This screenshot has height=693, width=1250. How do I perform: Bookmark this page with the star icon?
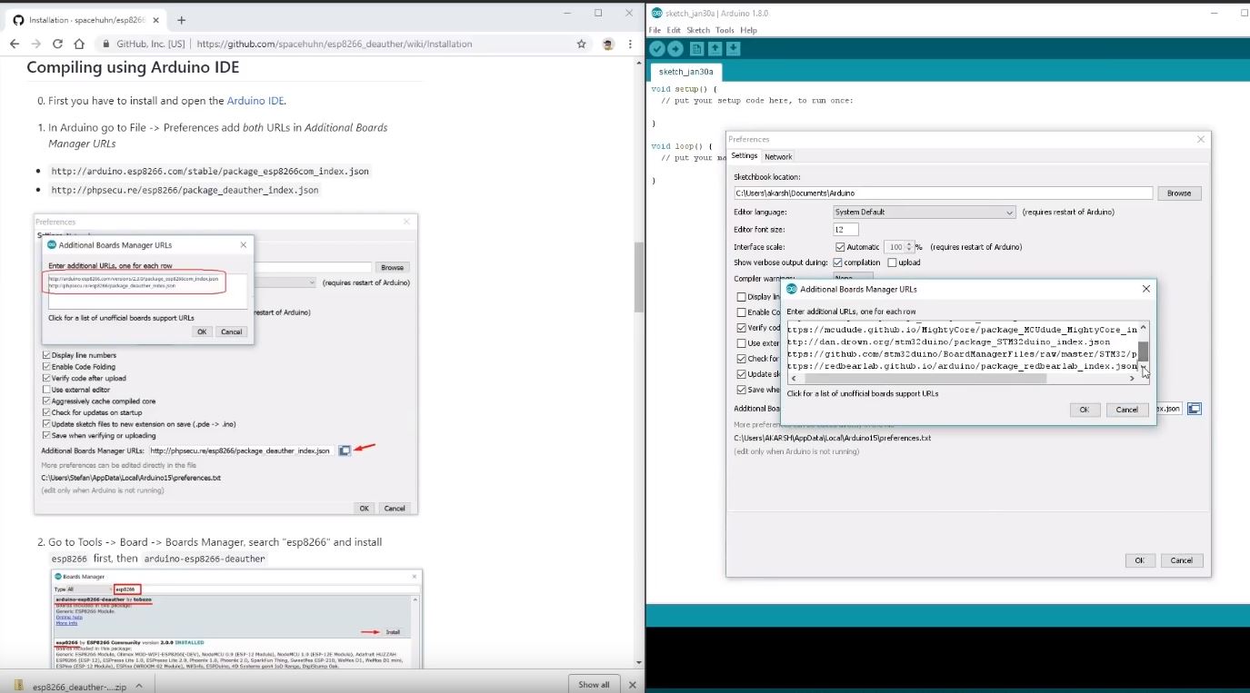(x=581, y=44)
